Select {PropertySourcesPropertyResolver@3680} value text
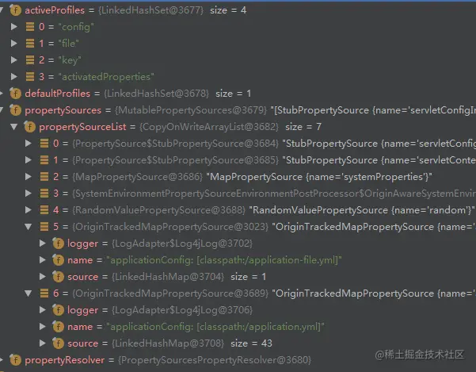476x372 pixels. 215,360
